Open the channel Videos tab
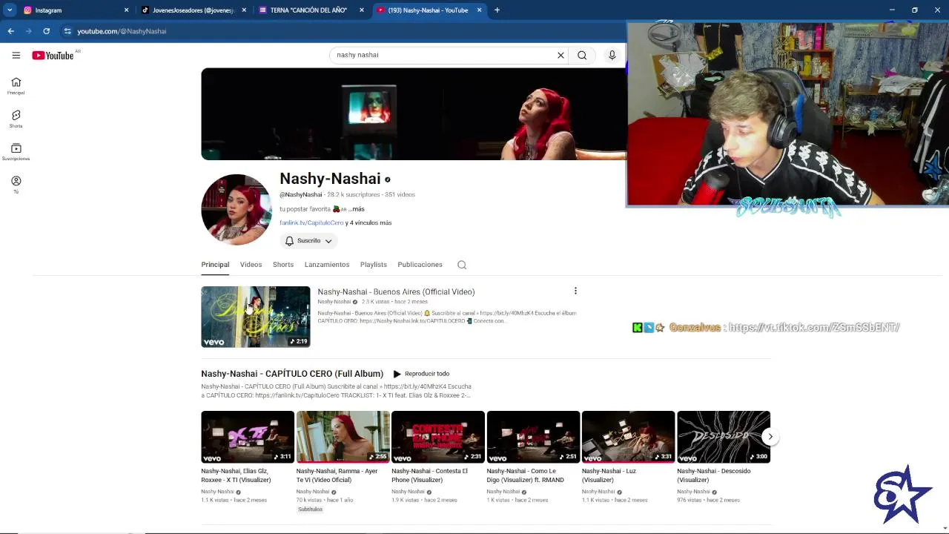 pyautogui.click(x=251, y=265)
